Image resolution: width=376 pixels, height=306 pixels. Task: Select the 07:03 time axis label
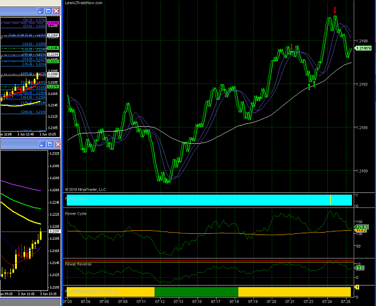67,301
